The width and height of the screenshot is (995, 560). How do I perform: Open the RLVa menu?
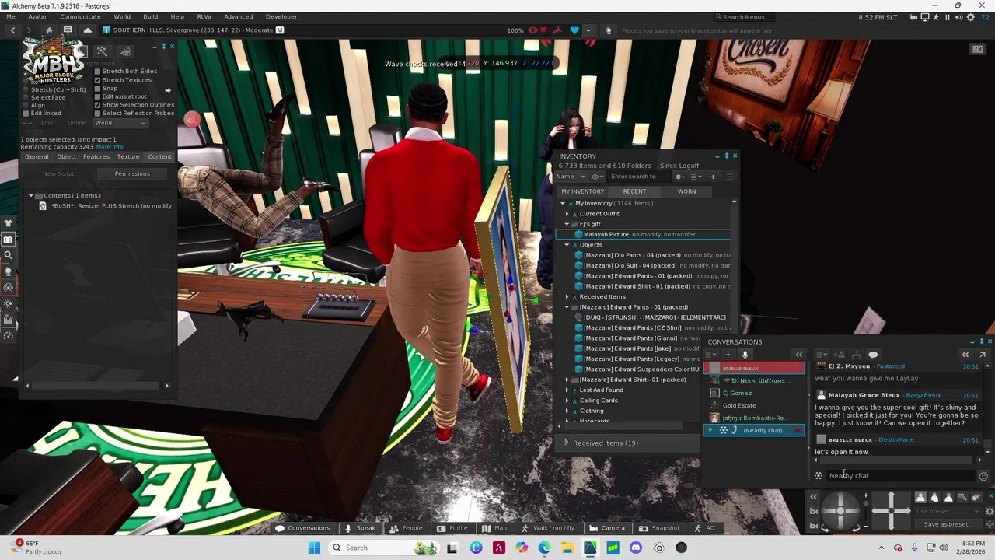pos(204,16)
